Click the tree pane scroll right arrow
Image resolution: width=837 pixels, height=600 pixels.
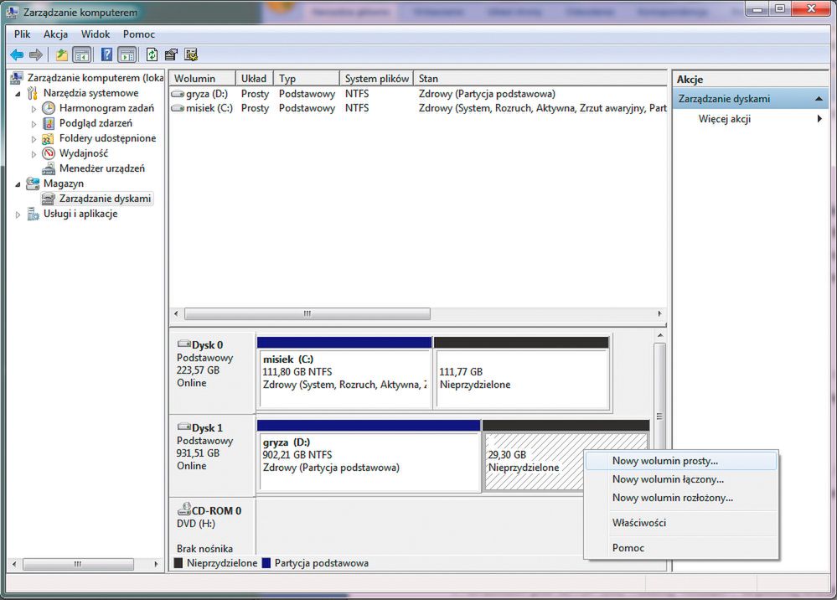[156, 564]
